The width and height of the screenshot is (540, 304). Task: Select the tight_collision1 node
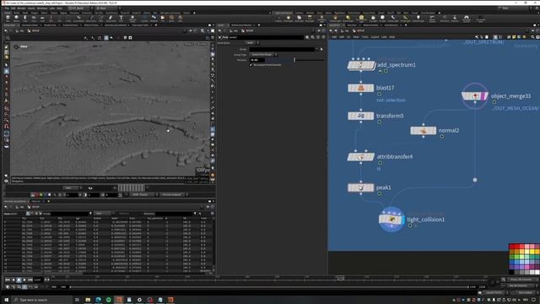(391, 220)
